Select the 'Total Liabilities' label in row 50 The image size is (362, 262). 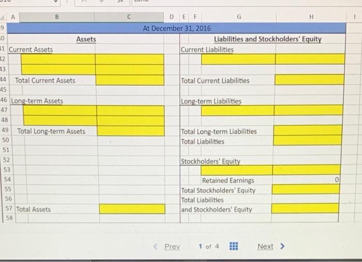click(x=203, y=142)
